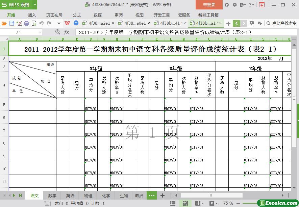Undo the last action

point(41,23)
